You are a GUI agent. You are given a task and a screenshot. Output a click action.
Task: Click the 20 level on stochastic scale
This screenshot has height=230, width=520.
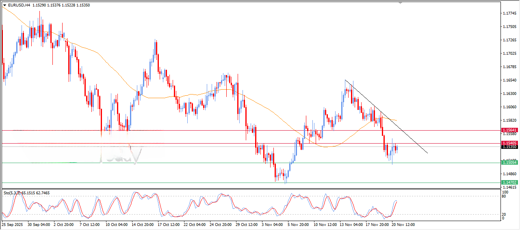click(x=503, y=214)
